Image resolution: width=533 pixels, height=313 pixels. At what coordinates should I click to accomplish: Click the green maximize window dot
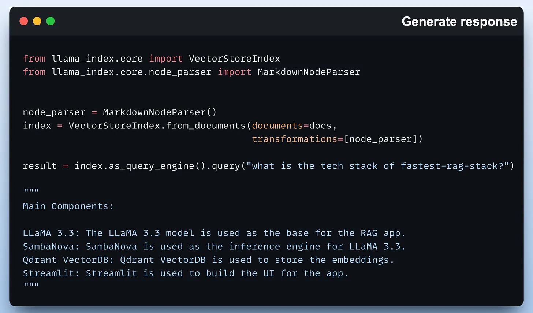[51, 21]
